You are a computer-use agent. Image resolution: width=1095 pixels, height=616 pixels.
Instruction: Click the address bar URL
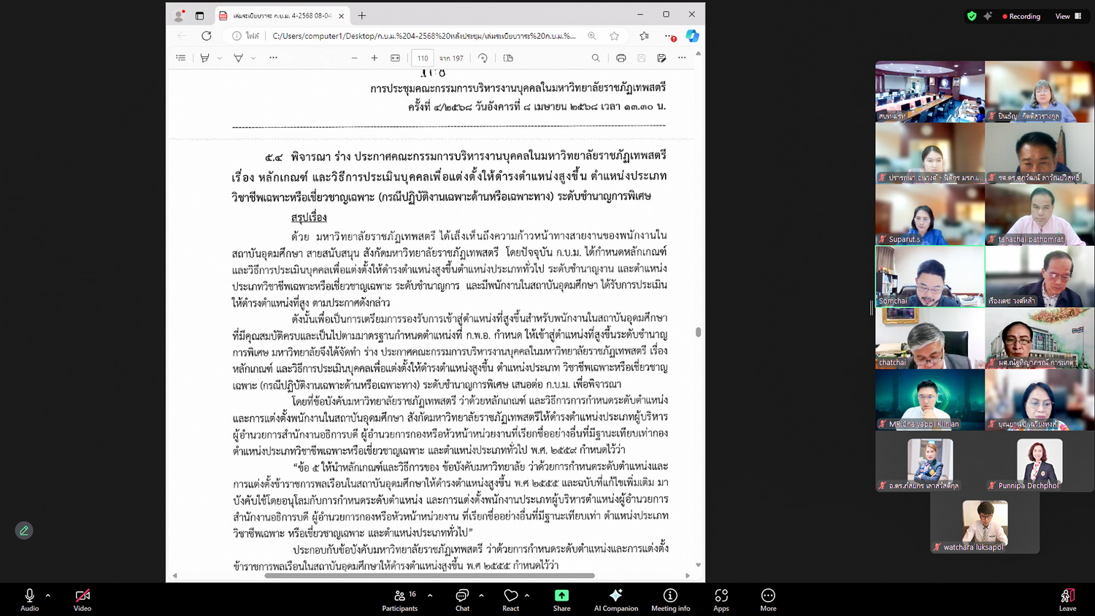coord(423,36)
